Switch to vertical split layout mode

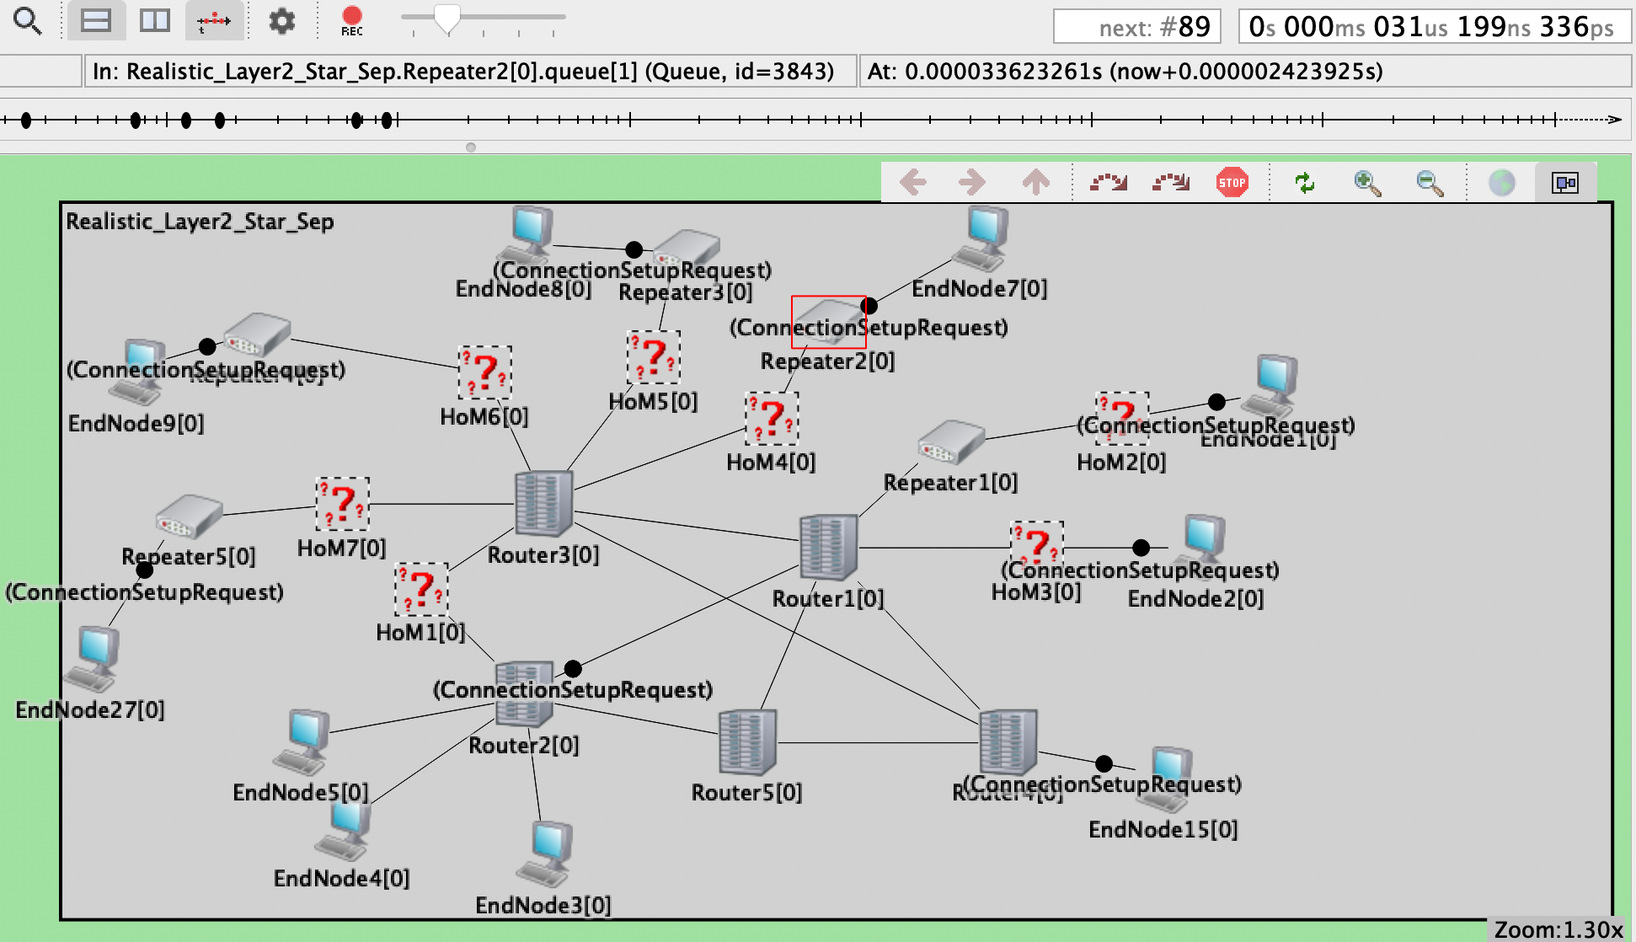154,21
